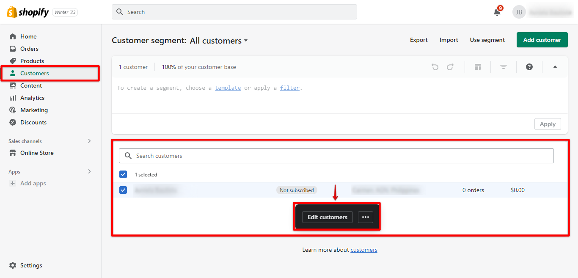
Task: Open Analytics in the sidebar
Action: 32,98
